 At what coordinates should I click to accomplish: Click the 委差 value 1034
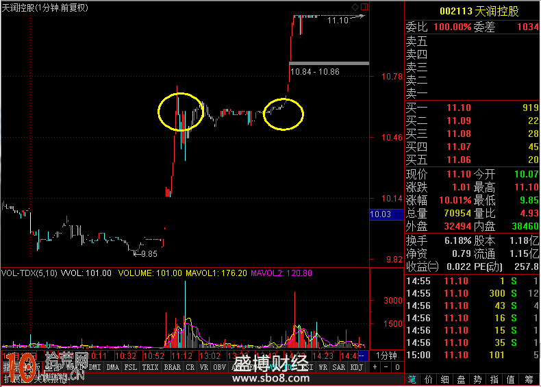[x=528, y=27]
